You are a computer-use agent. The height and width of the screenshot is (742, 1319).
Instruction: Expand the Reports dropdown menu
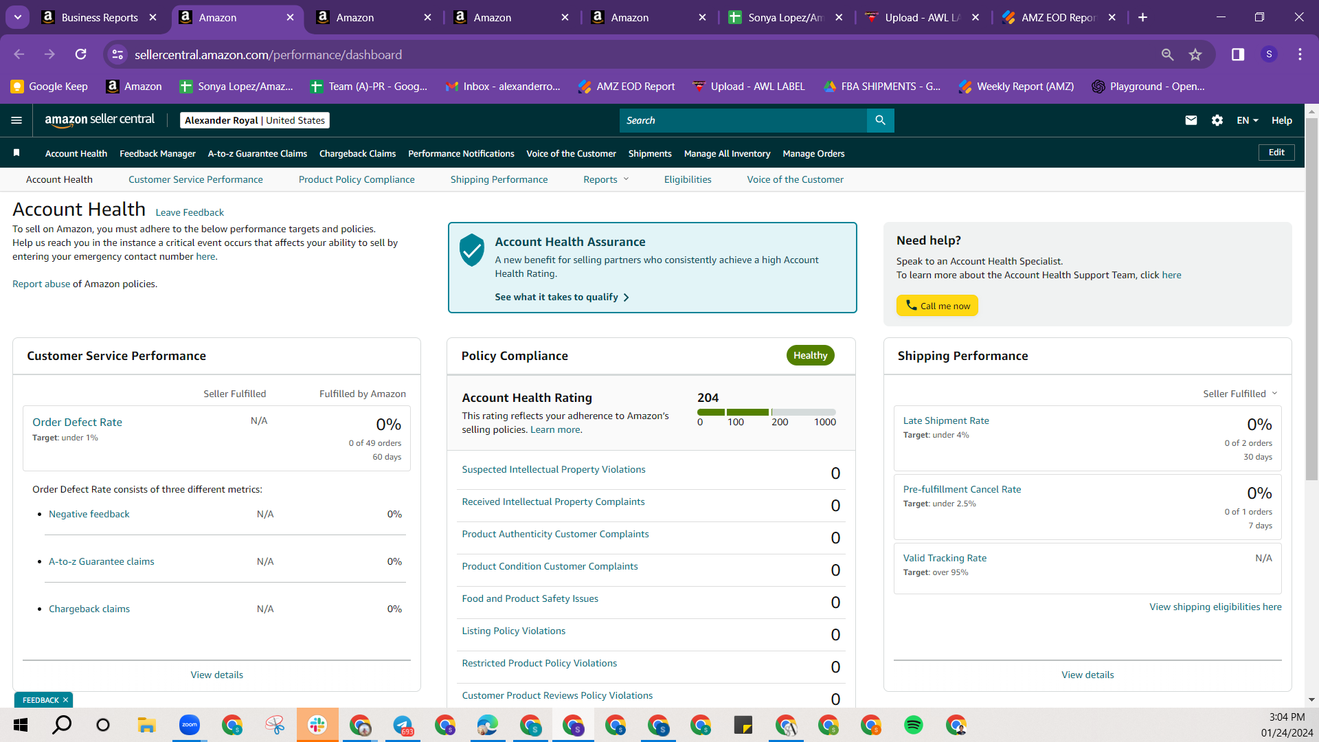point(606,179)
